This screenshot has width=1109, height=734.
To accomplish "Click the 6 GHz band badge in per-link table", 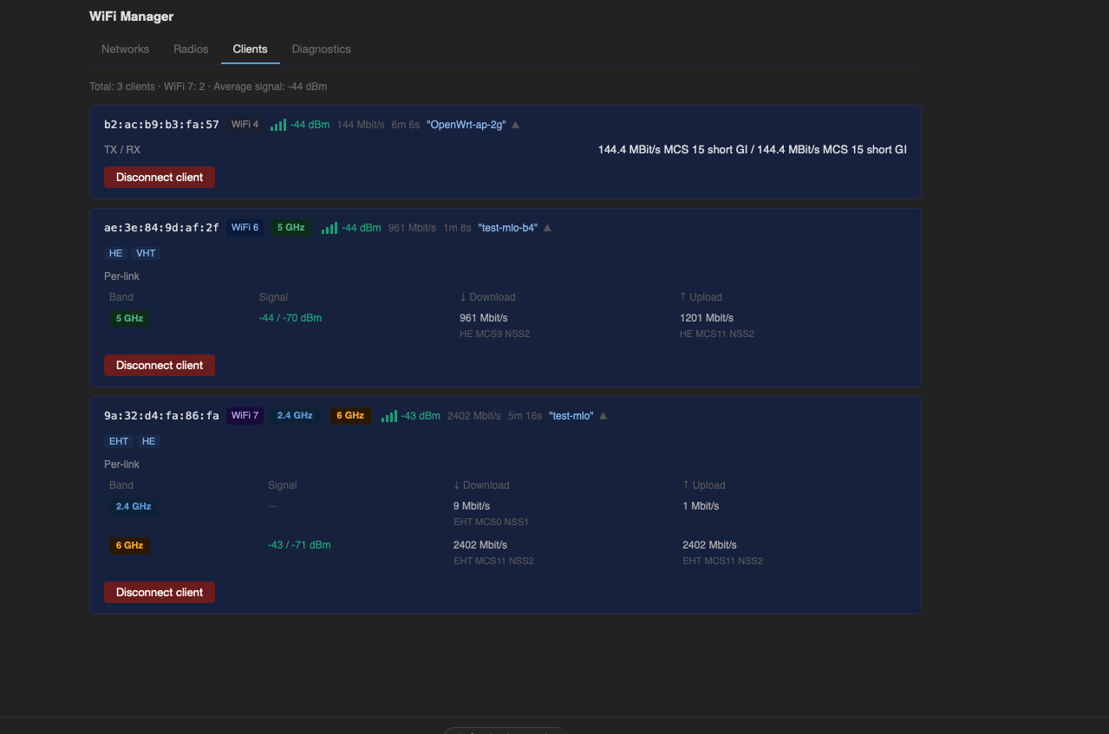I will click(129, 546).
